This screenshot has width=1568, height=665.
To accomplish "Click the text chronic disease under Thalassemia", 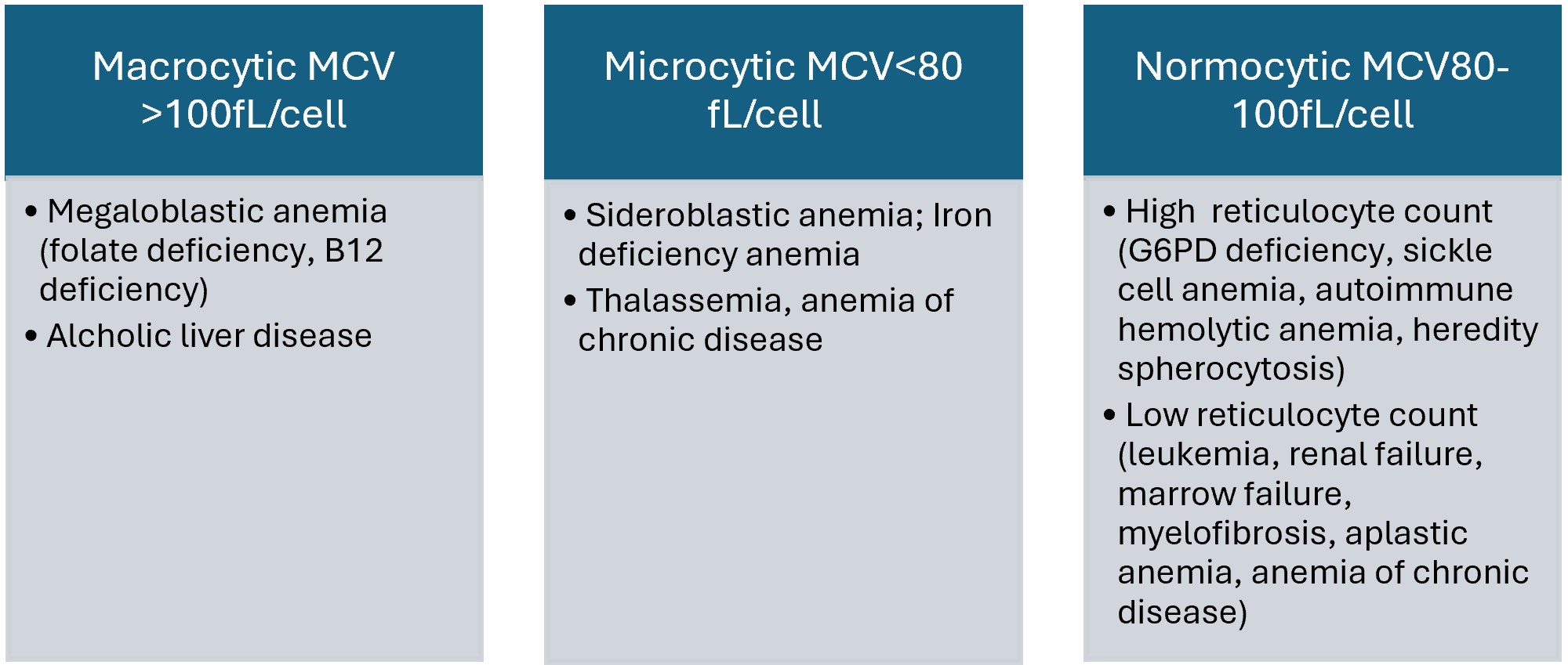I will point(701,340).
